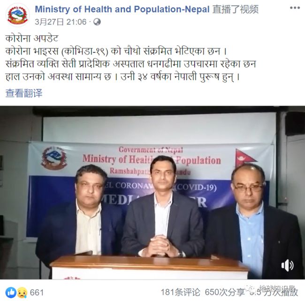Click the Nepali post text कोरोना अपडेट
Screen dimensions: 305x302
coord(32,39)
